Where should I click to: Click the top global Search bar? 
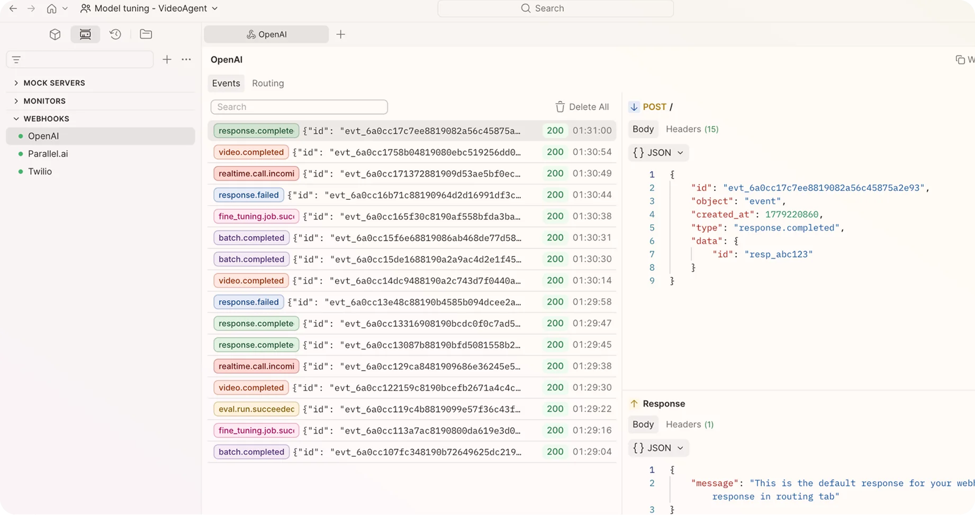coord(555,8)
